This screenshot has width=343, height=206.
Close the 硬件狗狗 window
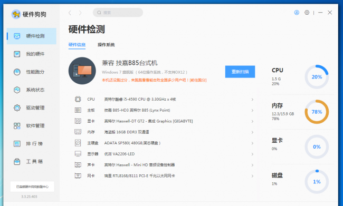pos(330,13)
